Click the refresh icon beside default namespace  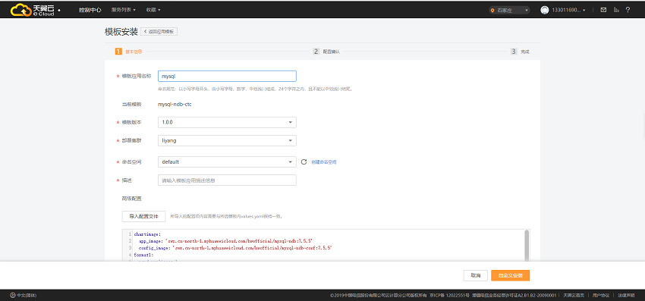coord(304,162)
